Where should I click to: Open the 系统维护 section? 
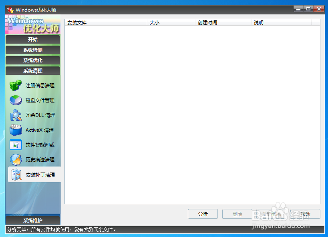(x=33, y=221)
